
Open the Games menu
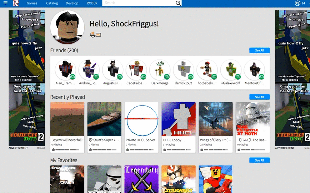[32, 3]
